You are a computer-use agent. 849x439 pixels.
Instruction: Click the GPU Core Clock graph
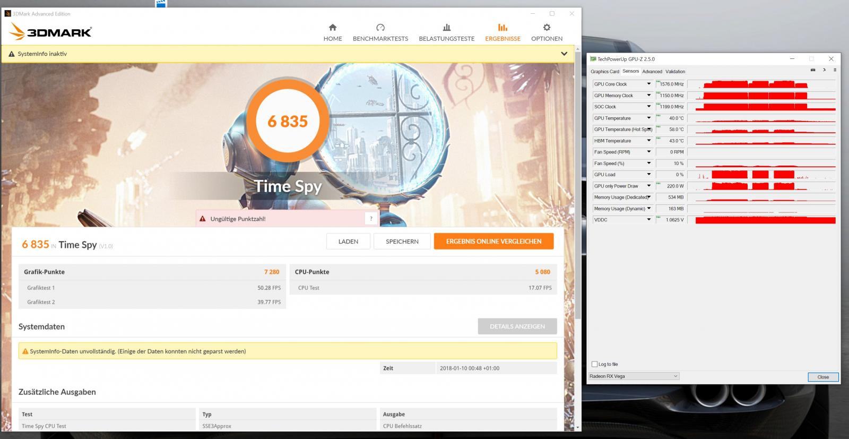tap(761, 84)
